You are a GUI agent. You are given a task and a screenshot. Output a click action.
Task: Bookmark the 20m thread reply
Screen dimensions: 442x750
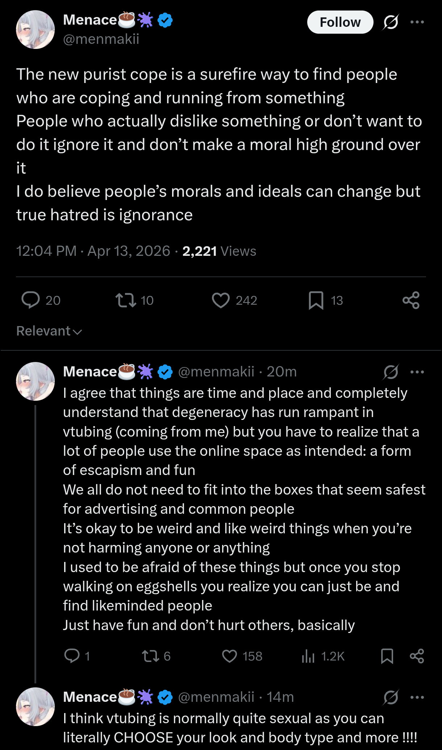(x=387, y=656)
